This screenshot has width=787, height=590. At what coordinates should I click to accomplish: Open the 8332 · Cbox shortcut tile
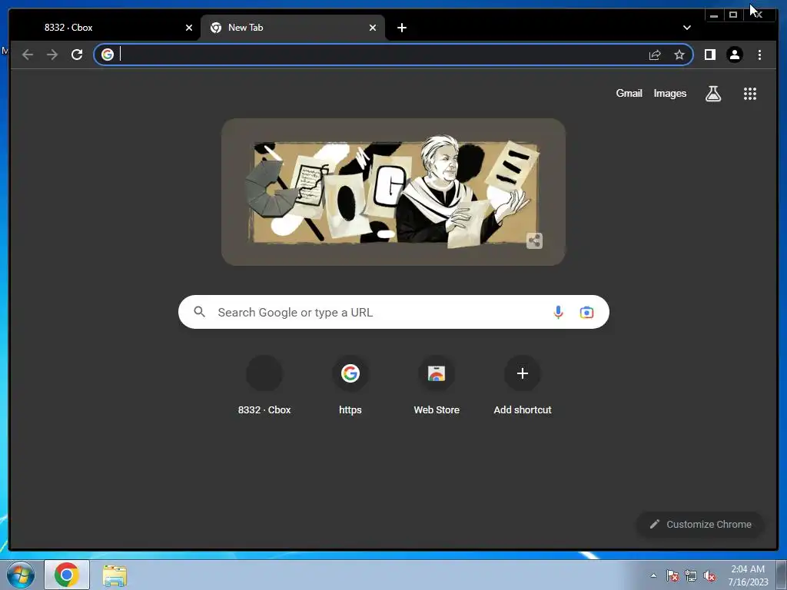click(x=264, y=385)
